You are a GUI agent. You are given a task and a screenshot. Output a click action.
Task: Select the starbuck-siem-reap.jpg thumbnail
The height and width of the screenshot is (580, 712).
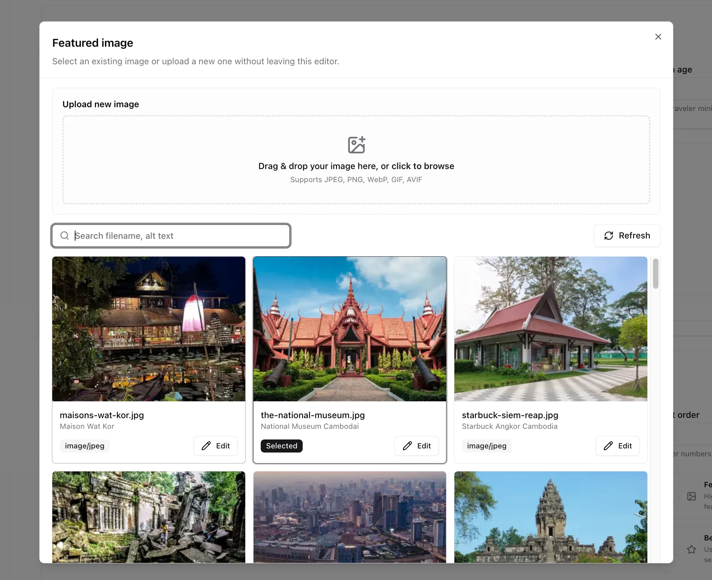tap(551, 329)
